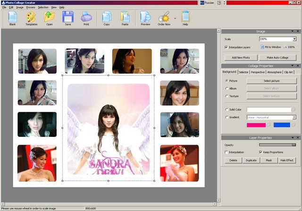The width and height of the screenshot is (302, 211).
Task: Select the Album background option
Action: tap(226, 88)
